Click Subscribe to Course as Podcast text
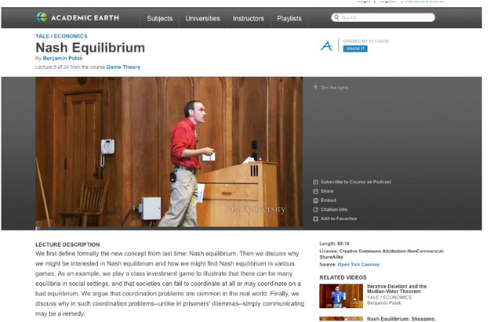 pos(356,182)
